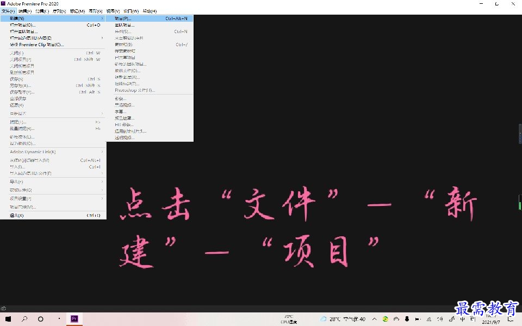Viewport: 522px width, 326px height.
Task: Click the Premiere Pro title bar app icon
Action: [3, 3]
